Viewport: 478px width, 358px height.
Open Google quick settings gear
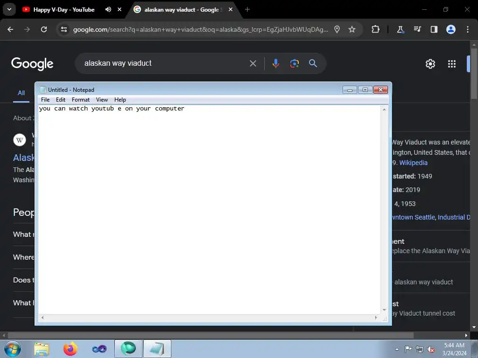click(430, 63)
